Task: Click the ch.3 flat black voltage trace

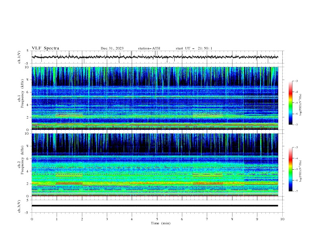Action: click(x=155, y=206)
